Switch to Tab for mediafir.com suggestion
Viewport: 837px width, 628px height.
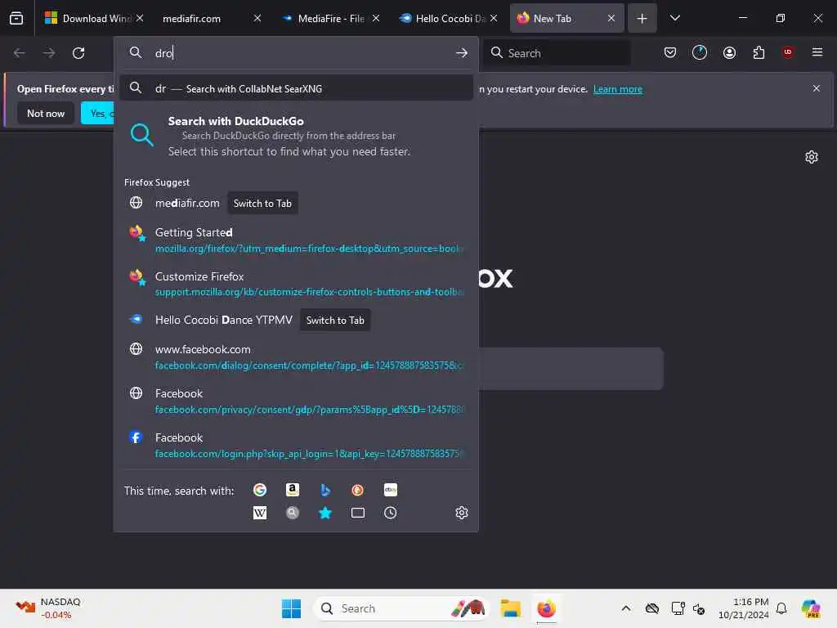click(x=262, y=203)
